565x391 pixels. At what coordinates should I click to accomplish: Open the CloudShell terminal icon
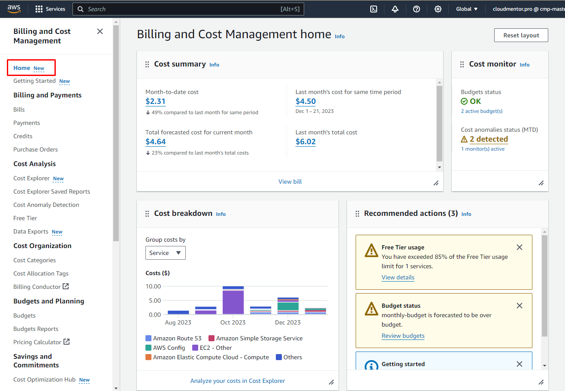coord(374,9)
